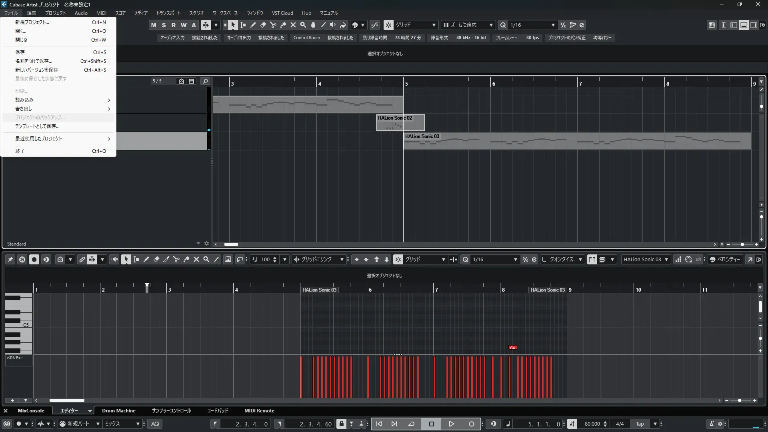Toggle the Cycle loop button in transport
Viewport: 768px width, 432px height.
pyautogui.click(x=411, y=424)
